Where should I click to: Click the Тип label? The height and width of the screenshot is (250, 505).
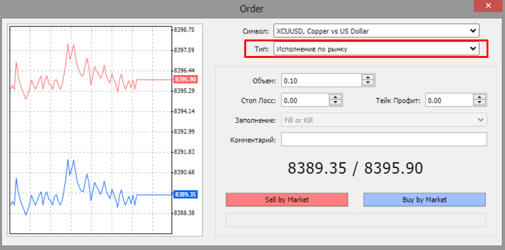(x=261, y=50)
